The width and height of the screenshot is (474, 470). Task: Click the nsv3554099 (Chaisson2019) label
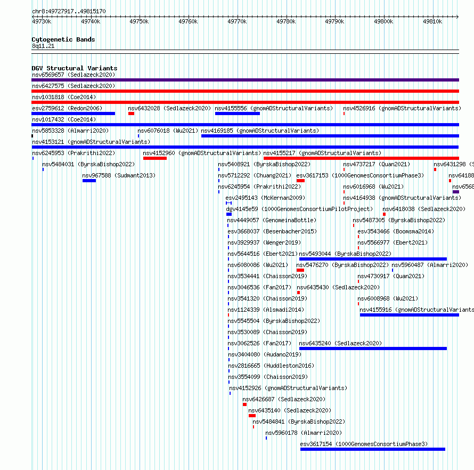[x=268, y=377]
